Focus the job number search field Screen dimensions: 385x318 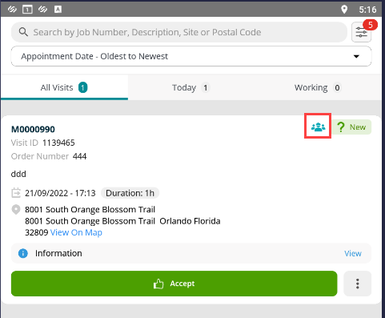179,32
